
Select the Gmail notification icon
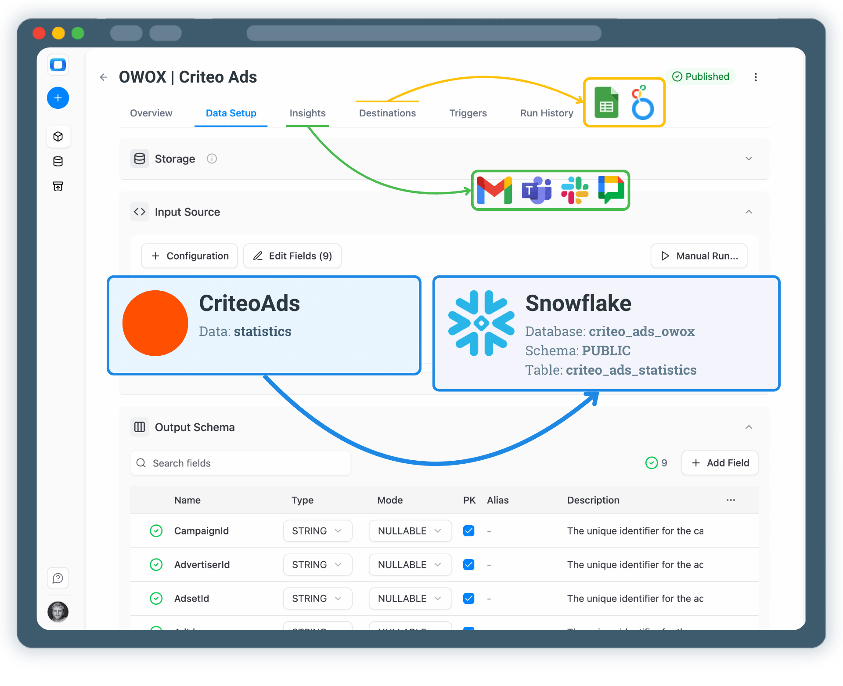494,190
